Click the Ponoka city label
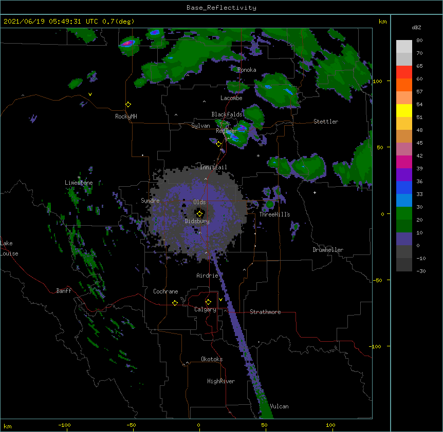443x432 pixels. point(247,70)
